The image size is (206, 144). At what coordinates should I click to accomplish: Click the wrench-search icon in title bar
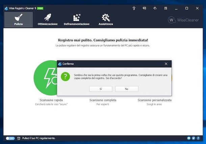pos(155,8)
